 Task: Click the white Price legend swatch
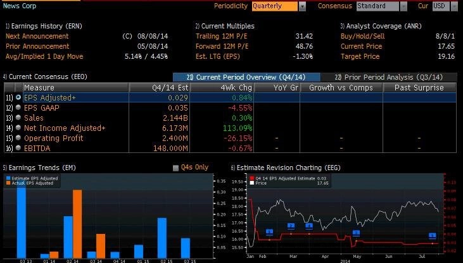pyautogui.click(x=252, y=183)
